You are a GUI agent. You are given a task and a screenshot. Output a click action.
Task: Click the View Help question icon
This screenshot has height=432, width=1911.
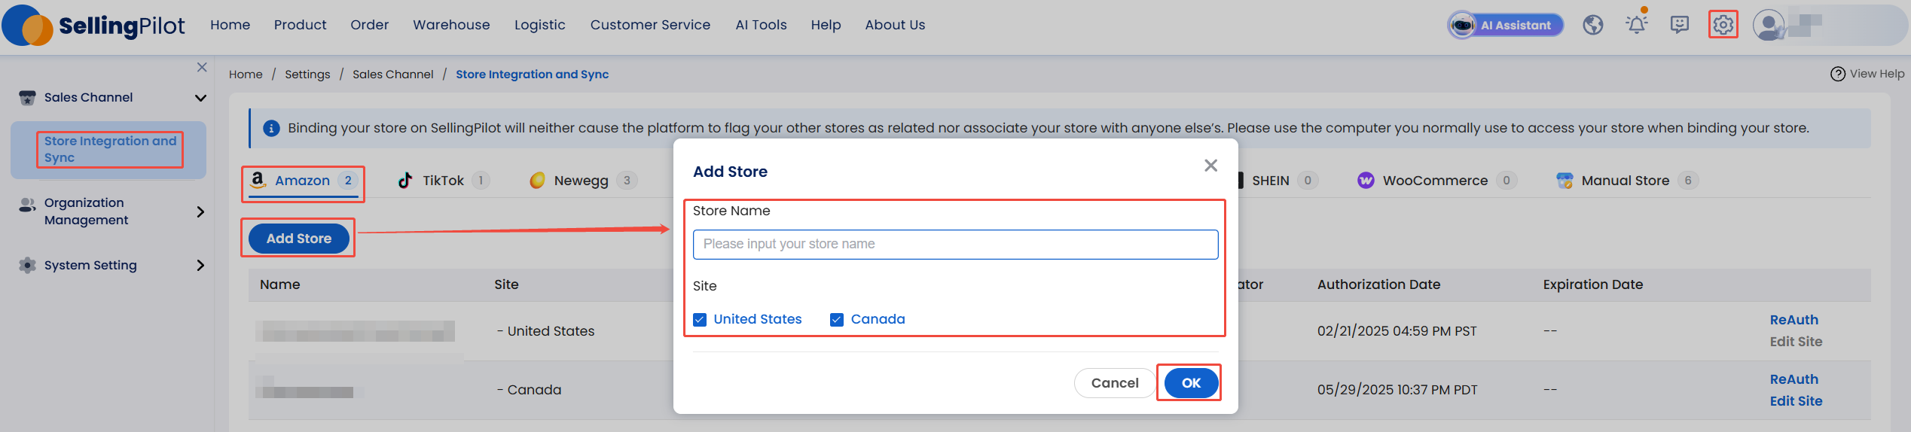point(1838,74)
